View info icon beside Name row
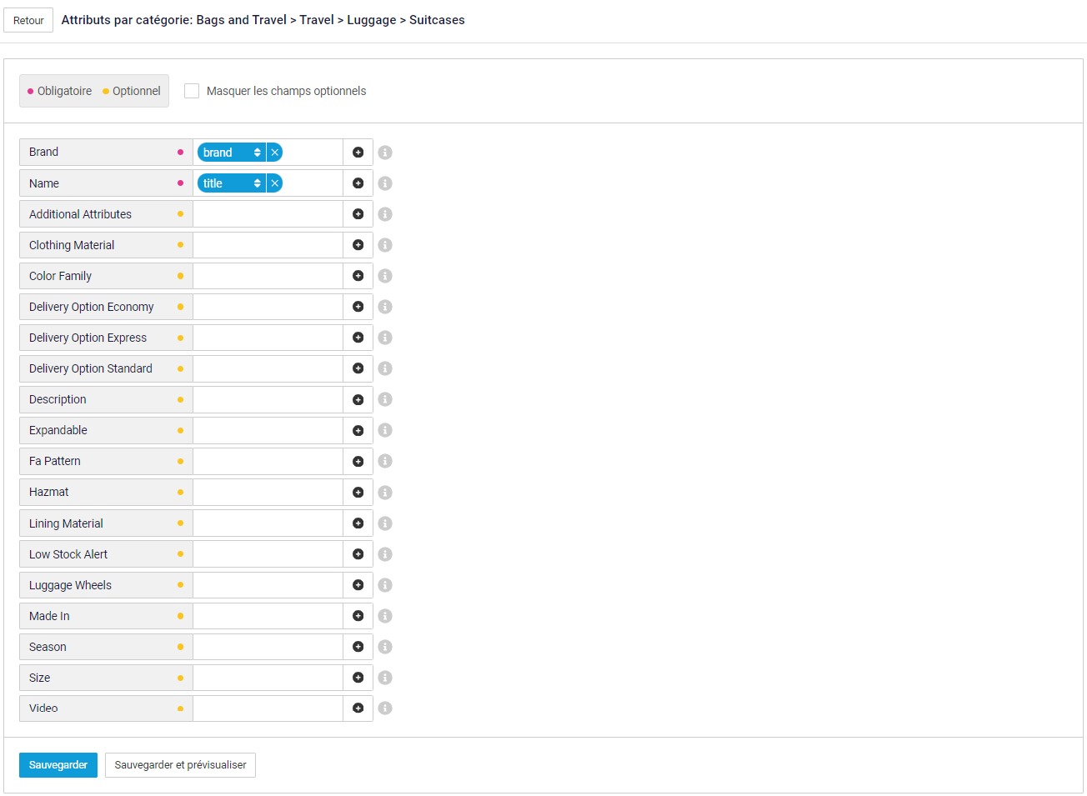Viewport: 1087px width, 796px height. [x=385, y=183]
